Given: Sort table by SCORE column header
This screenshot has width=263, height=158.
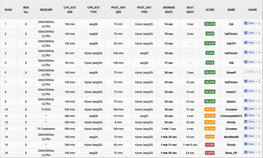Looking at the screenshot, I should (210, 10).
